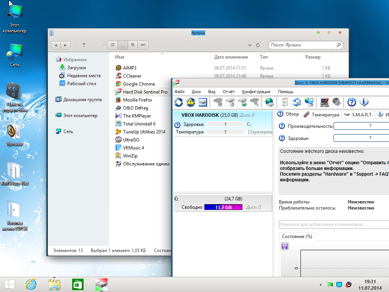
Task: Switch to the S.M.A.R.T. tab
Action: 358,114
